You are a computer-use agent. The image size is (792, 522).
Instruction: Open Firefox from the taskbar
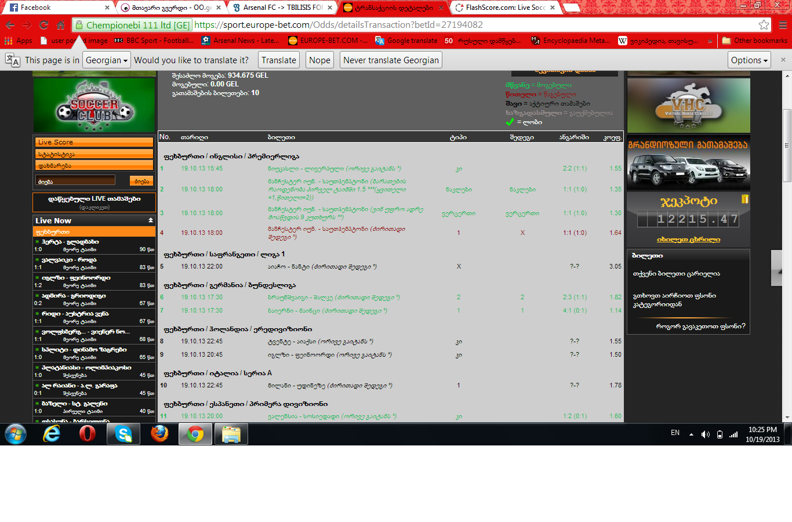click(x=159, y=434)
